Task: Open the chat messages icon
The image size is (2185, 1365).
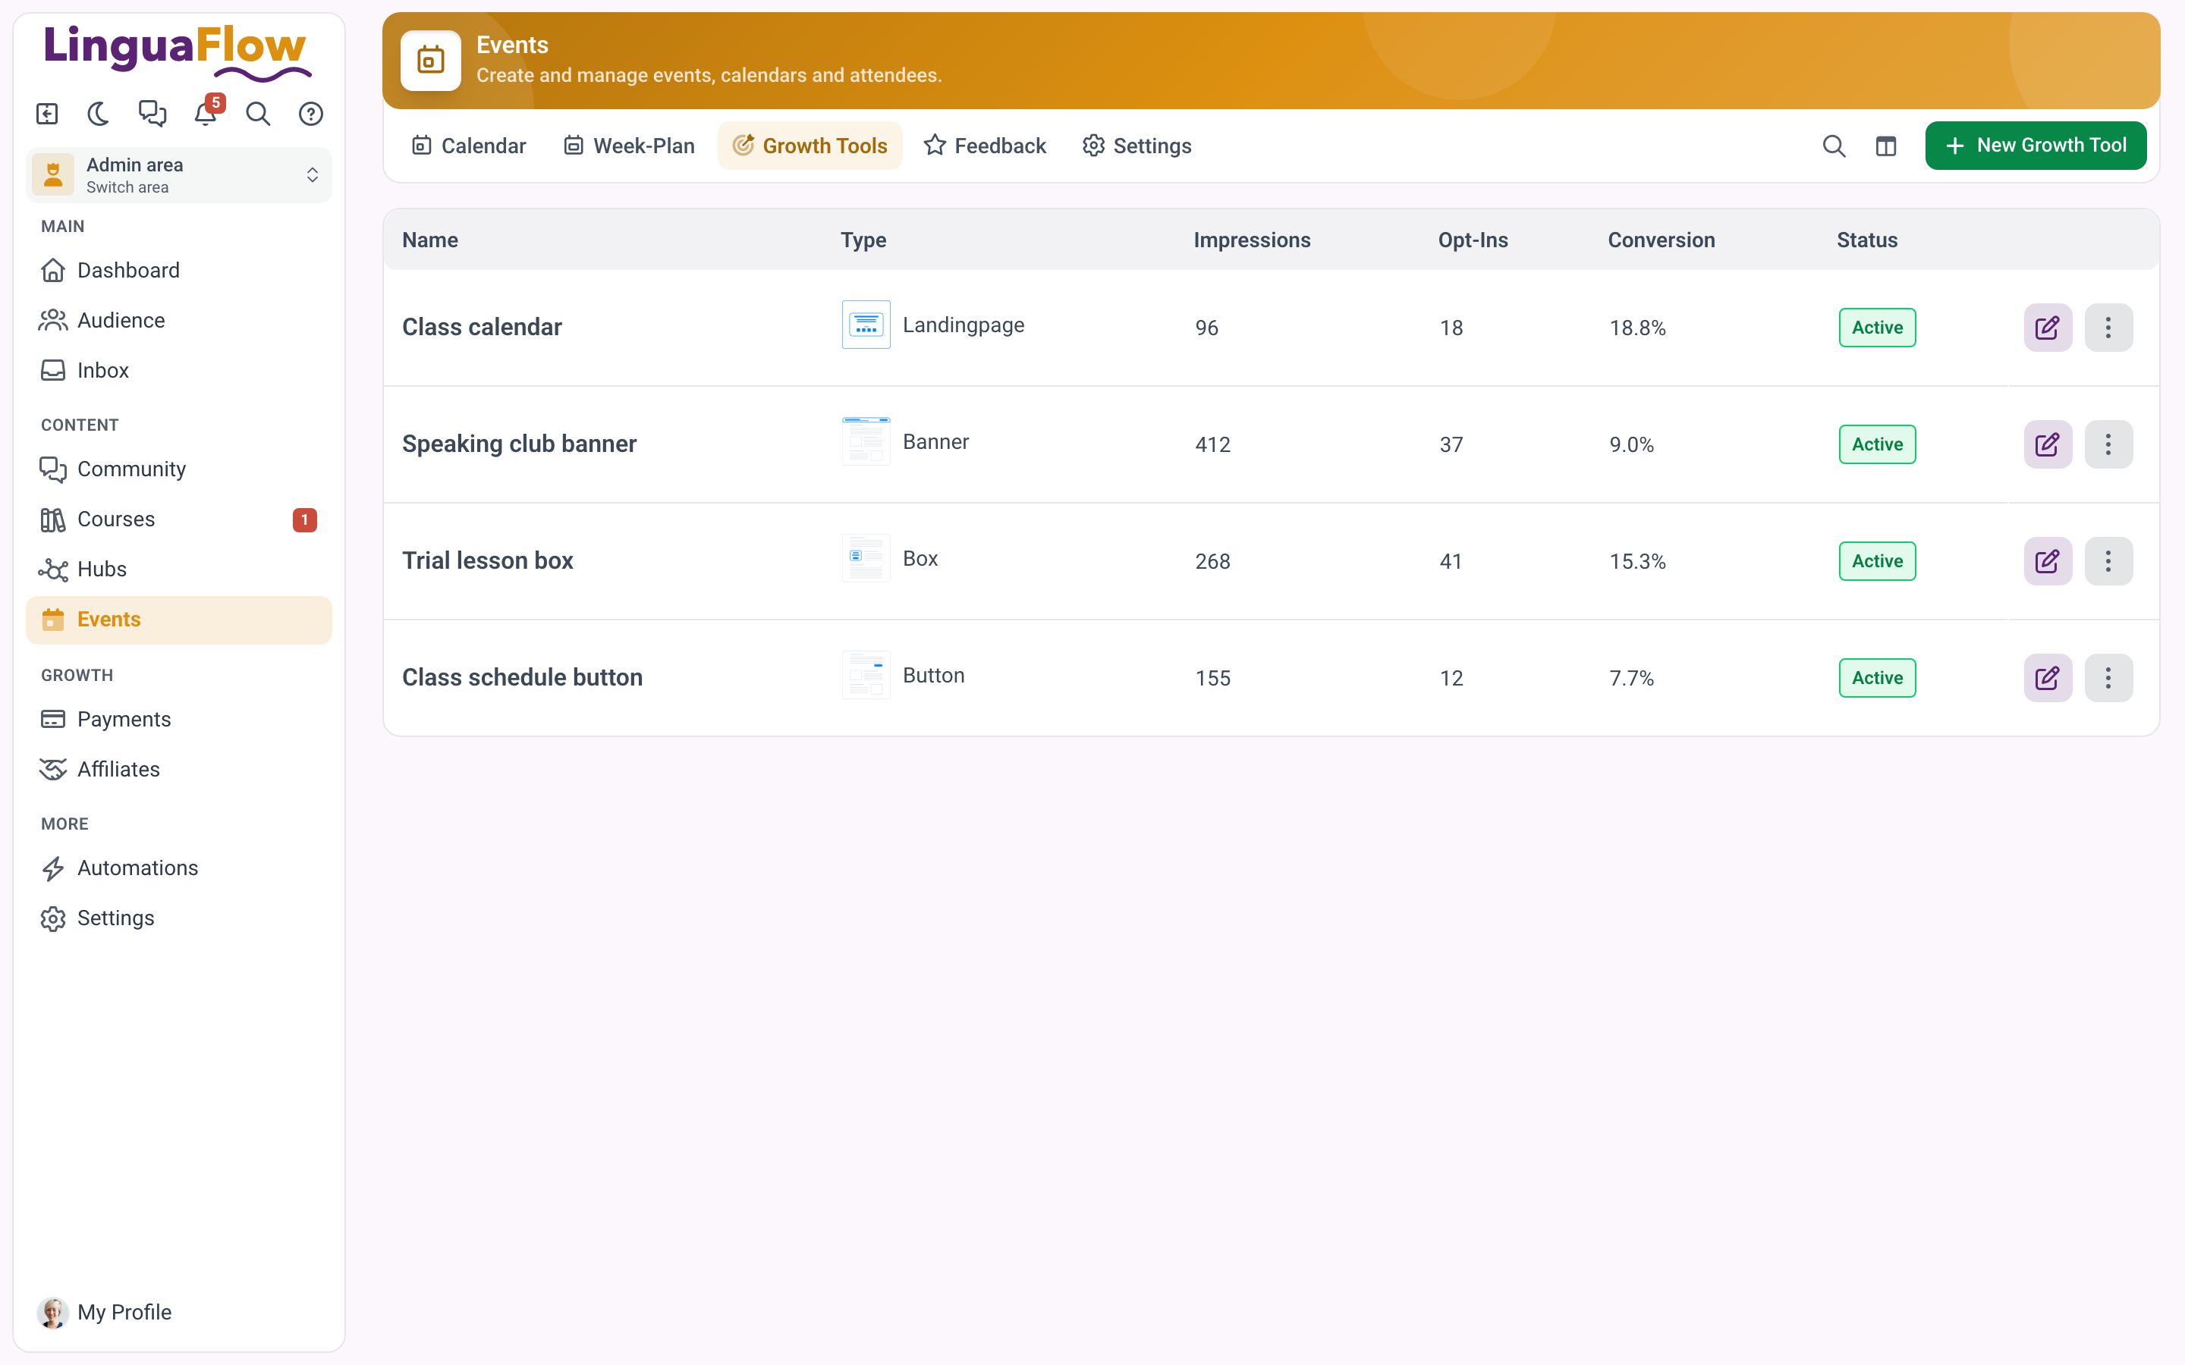Action: click(152, 114)
